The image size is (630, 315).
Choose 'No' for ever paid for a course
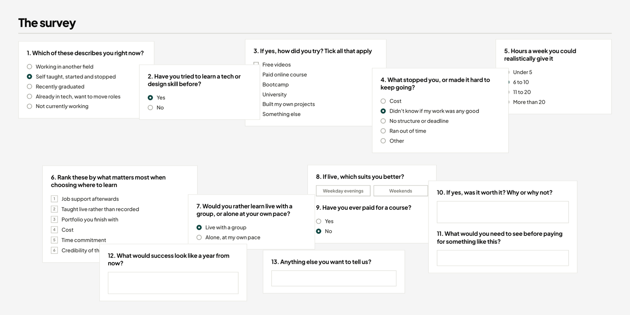[319, 231]
